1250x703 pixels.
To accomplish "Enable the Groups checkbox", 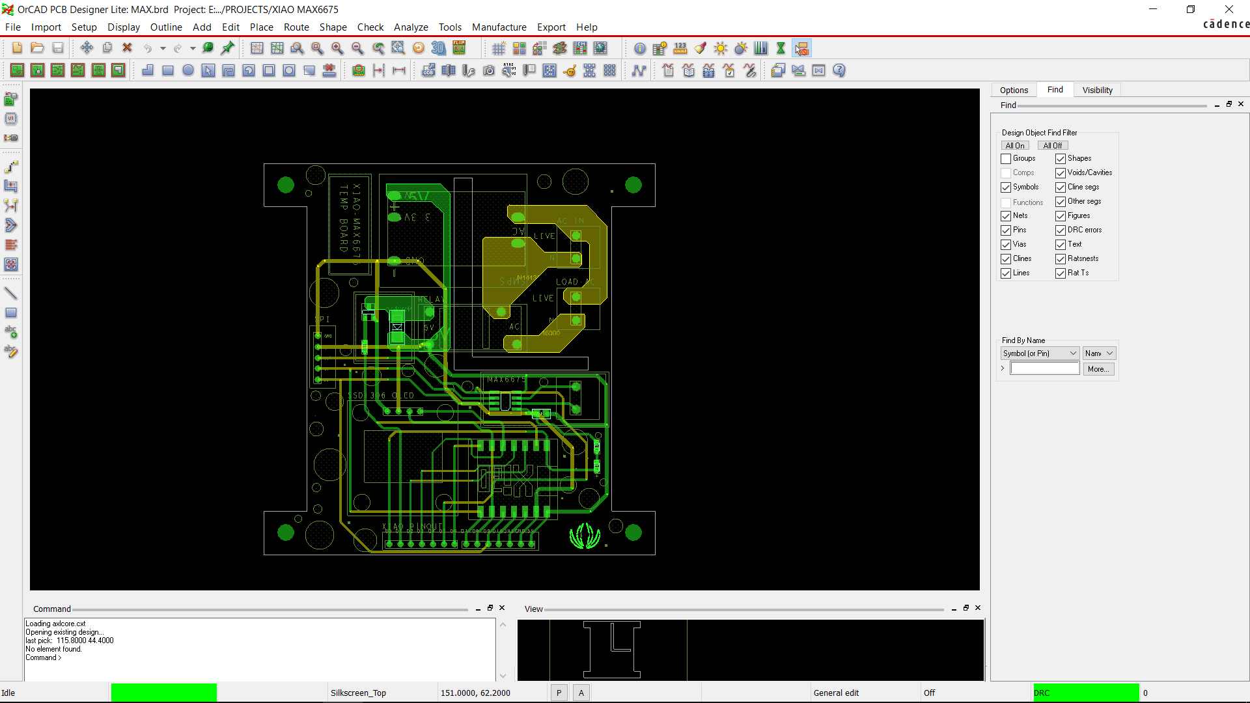I will coord(1006,159).
